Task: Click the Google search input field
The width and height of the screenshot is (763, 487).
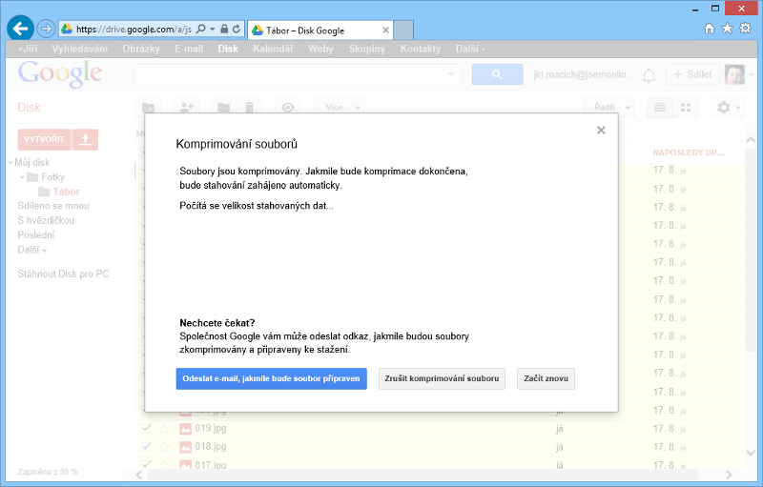Action: pos(296,74)
